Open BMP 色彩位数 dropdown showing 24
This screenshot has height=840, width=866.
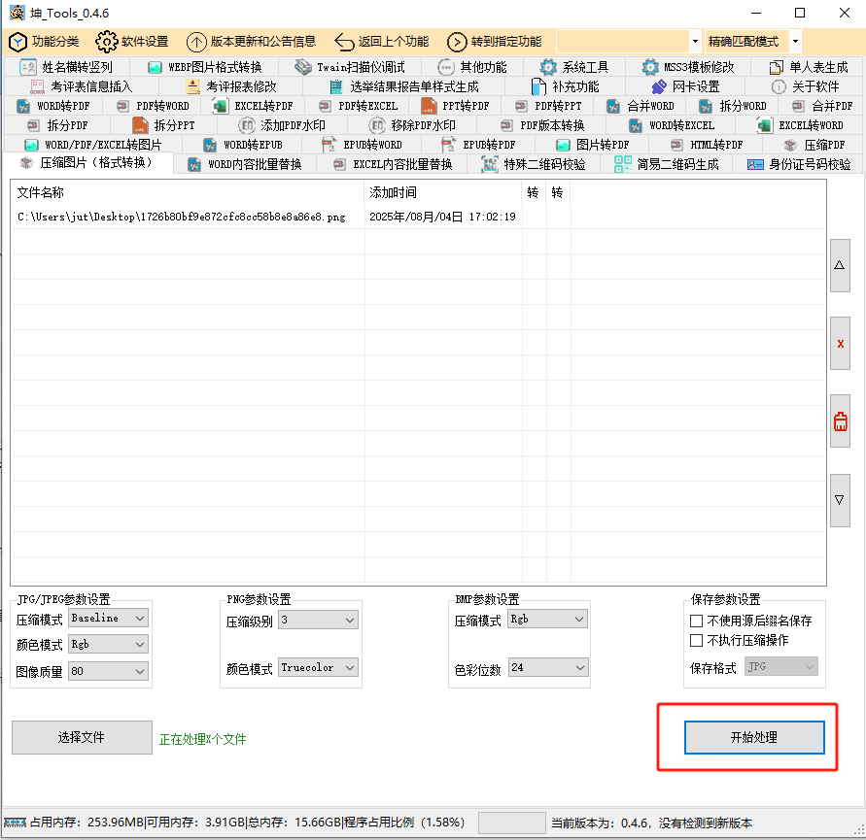pyautogui.click(x=547, y=667)
